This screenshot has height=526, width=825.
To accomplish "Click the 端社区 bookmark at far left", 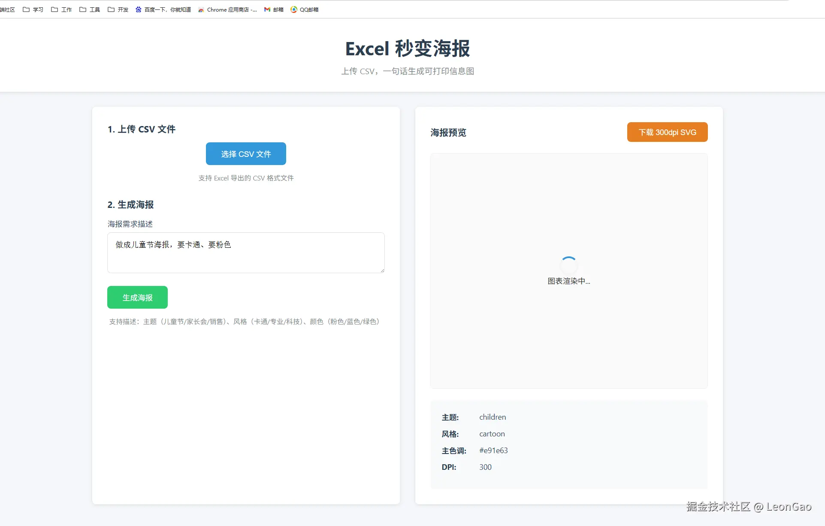I will click(7, 9).
